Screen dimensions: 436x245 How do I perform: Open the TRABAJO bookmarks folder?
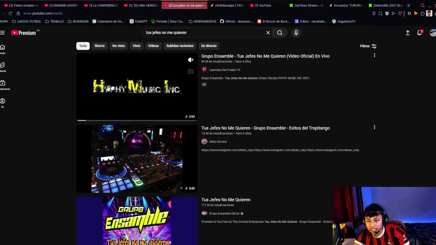(x=54, y=21)
